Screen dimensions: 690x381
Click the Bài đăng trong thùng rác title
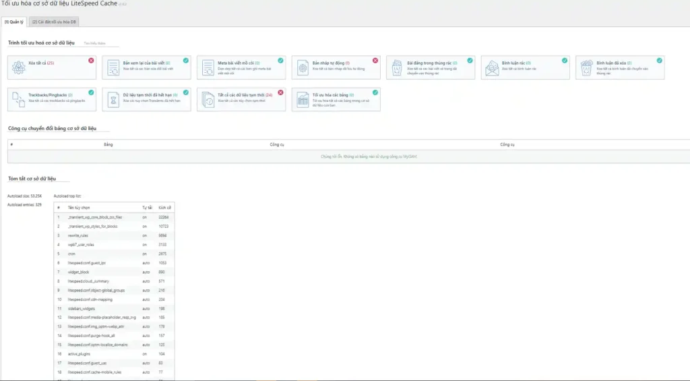[432, 63]
